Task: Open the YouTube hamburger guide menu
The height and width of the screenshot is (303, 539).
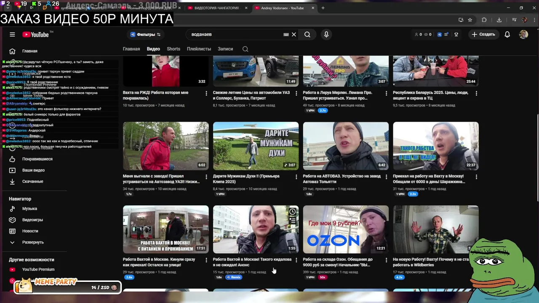Action: tap(12, 35)
